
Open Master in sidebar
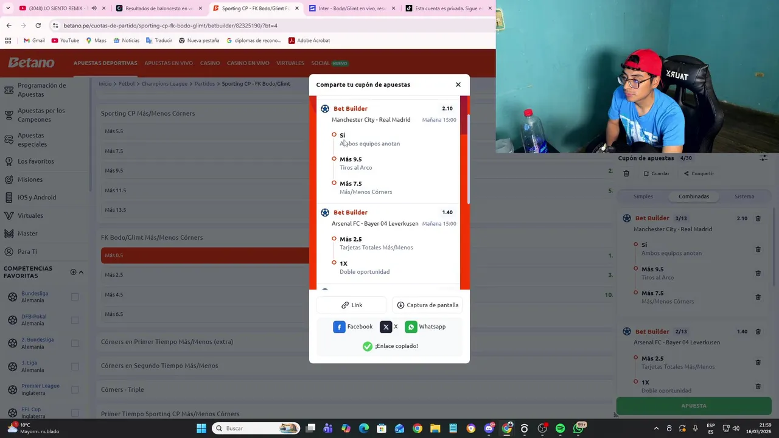tap(27, 234)
